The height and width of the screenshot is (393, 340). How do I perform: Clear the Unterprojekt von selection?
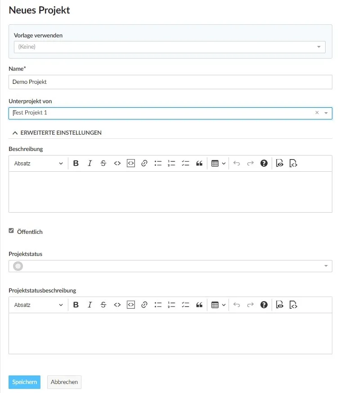coord(317,113)
